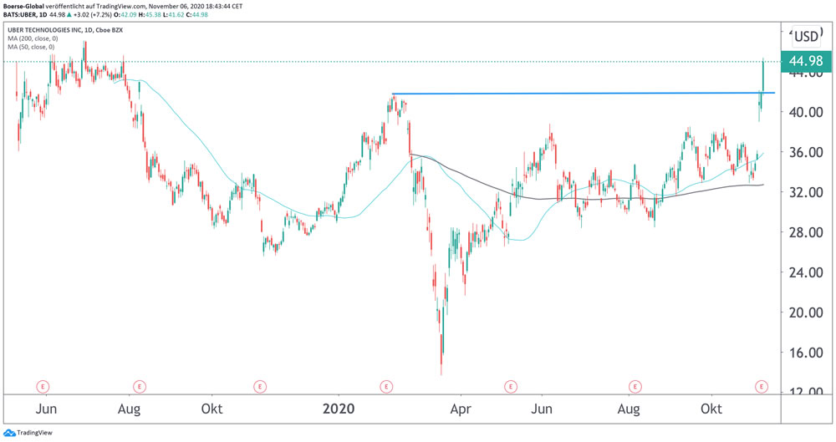
Task: Select the blue horizontal resistance line
Action: pyautogui.click(x=584, y=94)
